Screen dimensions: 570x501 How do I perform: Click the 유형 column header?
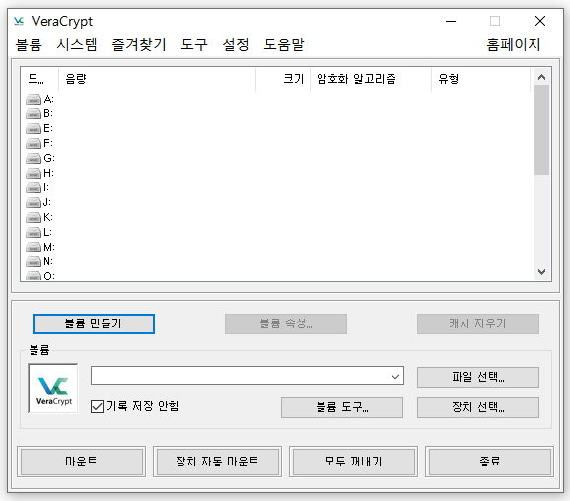pyautogui.click(x=481, y=79)
